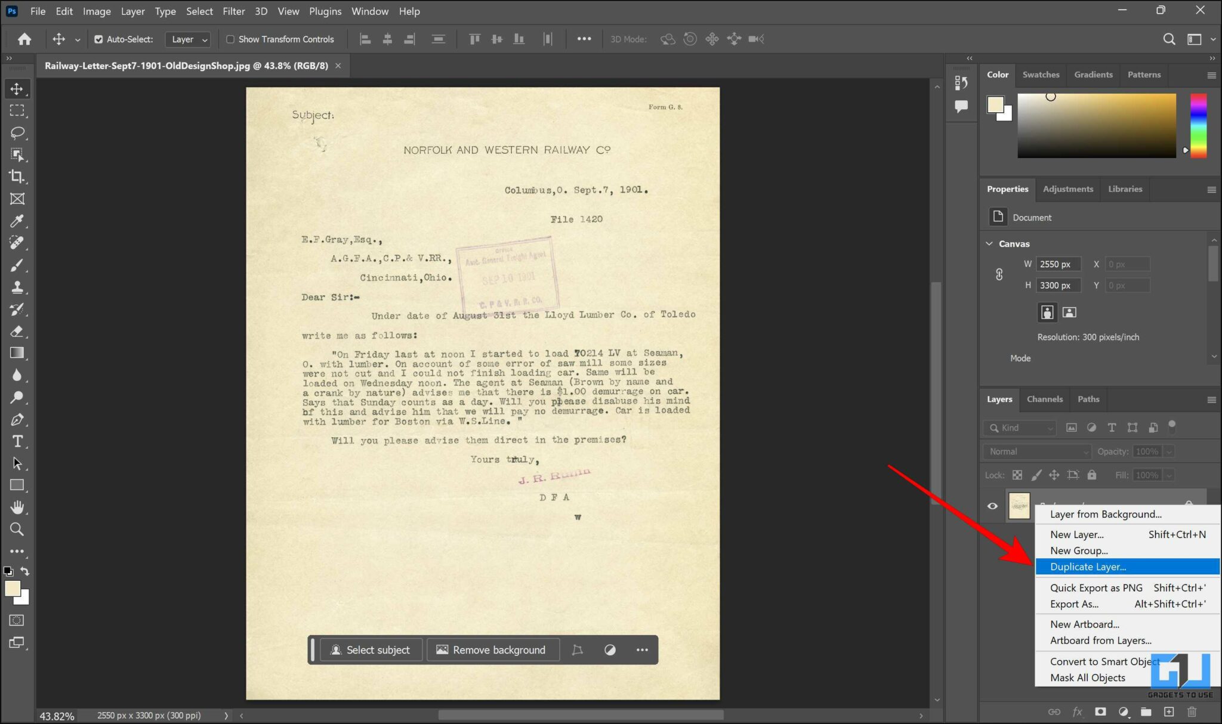Select the Crop tool
This screenshot has height=724, width=1222.
tap(17, 177)
